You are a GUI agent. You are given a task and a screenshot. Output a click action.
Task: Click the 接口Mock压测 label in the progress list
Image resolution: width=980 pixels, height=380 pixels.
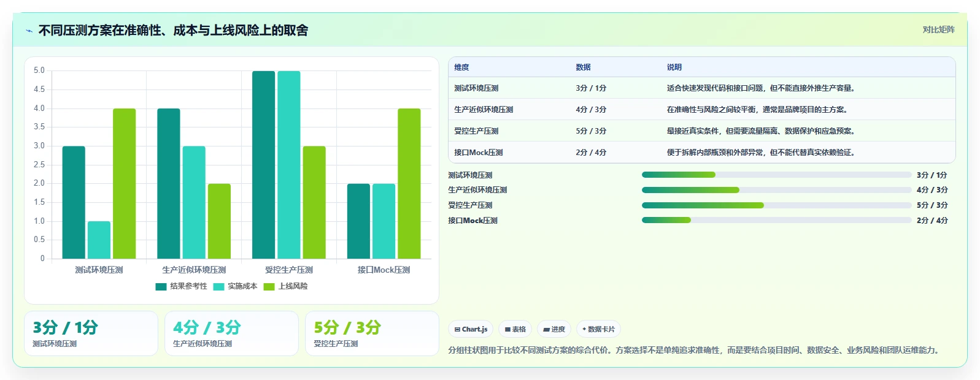pos(473,221)
